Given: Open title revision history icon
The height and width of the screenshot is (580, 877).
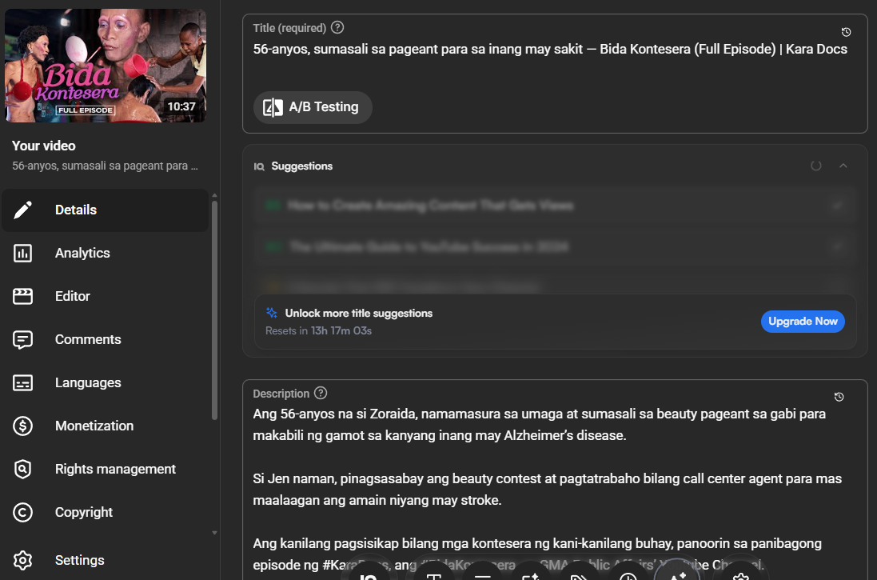Looking at the screenshot, I should (x=847, y=32).
